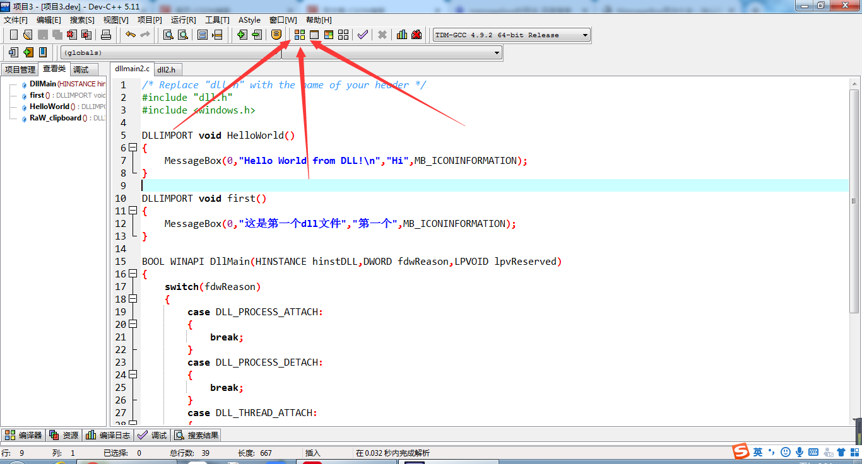Viewport: 862px width, 464px height.
Task: Open the Sogou soft keyboard icon
Action: click(813, 452)
